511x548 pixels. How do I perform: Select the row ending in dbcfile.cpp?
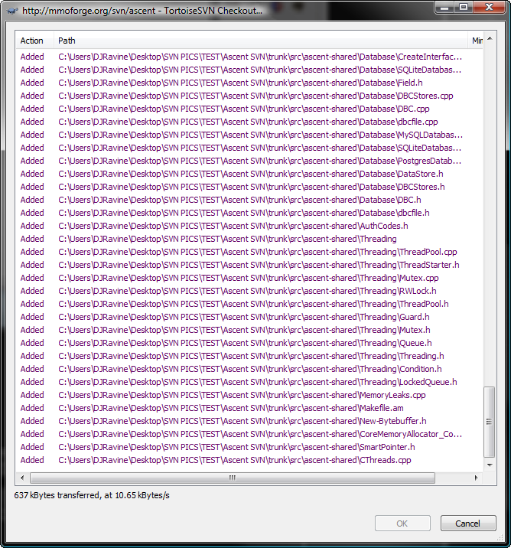tap(249, 122)
